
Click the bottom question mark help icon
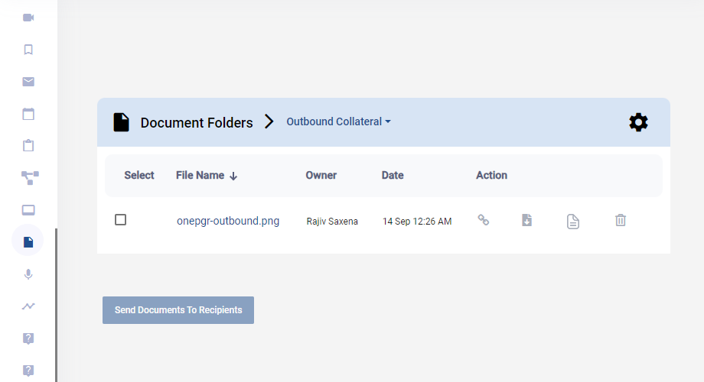tap(28, 371)
